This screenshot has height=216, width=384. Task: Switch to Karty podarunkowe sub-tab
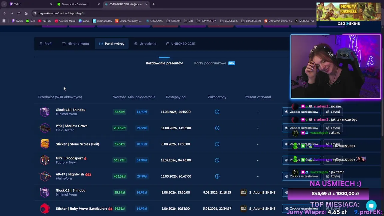coord(214,63)
